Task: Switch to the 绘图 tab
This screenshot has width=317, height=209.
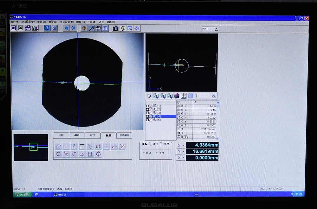Action: click(61, 135)
